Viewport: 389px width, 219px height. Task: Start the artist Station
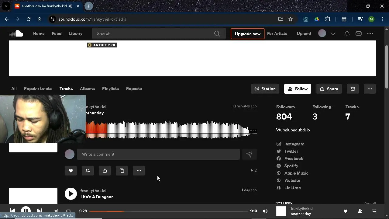coord(265,89)
